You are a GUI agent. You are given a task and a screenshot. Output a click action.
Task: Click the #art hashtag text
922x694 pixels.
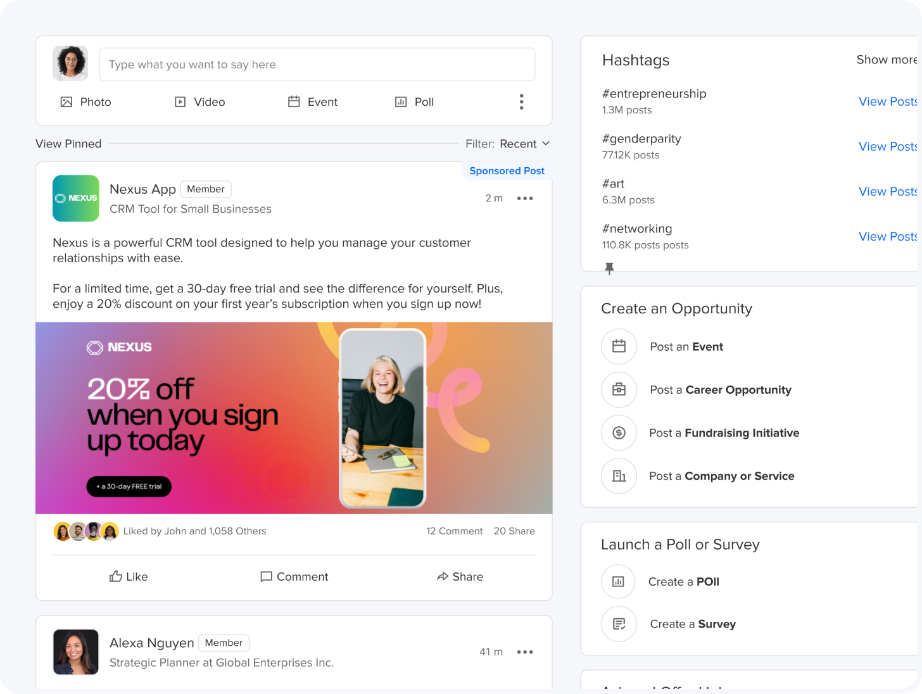coord(613,184)
